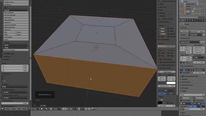Click the editor type icon in the 3D view header
Viewport: 206px width, 116px height.
click(x=3, y=109)
